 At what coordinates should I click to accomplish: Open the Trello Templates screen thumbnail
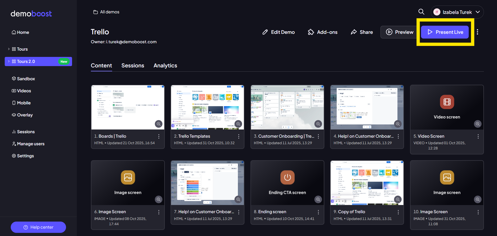[x=207, y=107]
